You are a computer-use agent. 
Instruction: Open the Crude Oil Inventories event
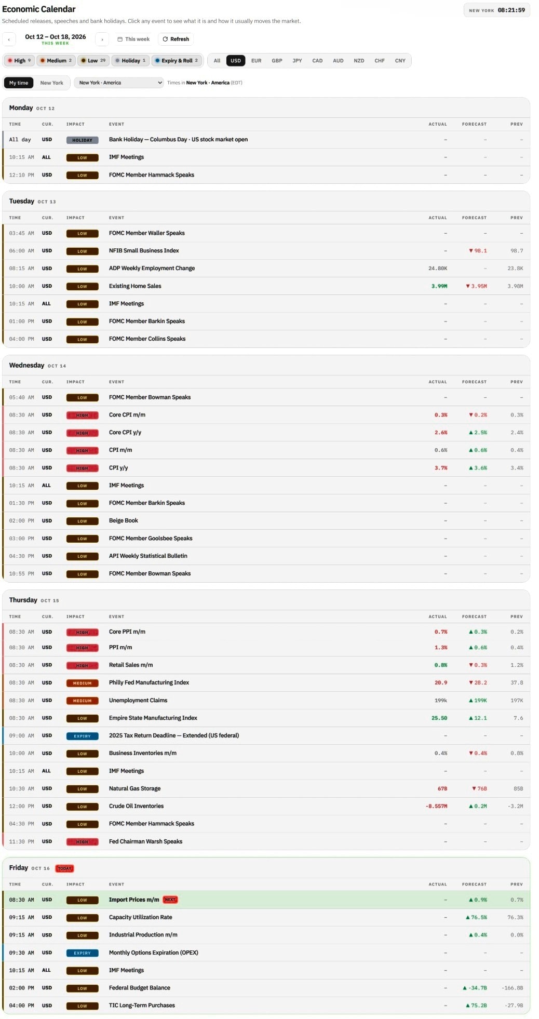tap(266, 807)
